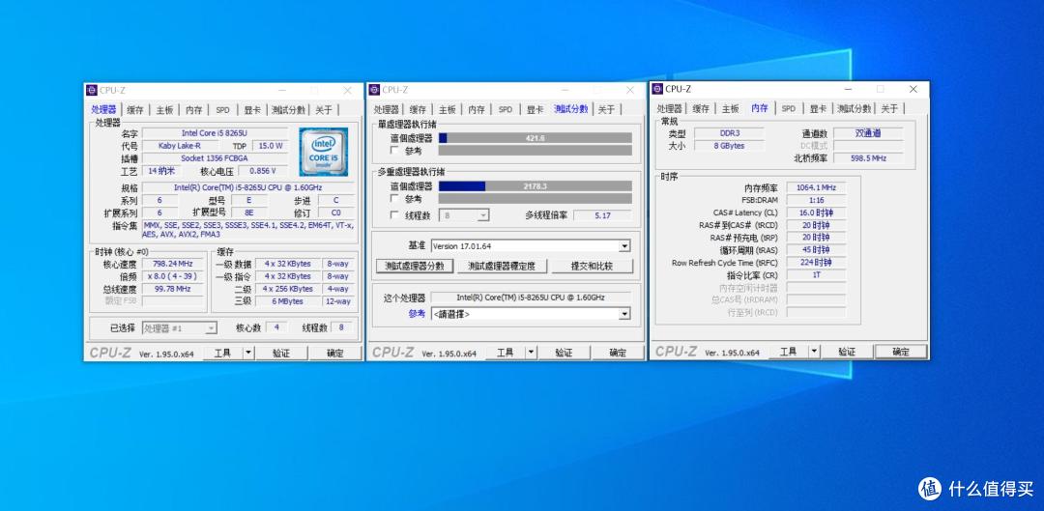1044x511 pixels.
Task: Click 确定 button in memory window
Action: [901, 352]
